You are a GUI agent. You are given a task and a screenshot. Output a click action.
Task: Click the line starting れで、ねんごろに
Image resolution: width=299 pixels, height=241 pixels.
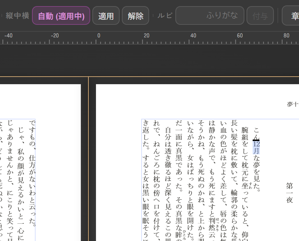point(157,180)
